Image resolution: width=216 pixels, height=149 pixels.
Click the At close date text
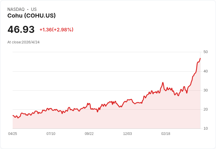click(x=23, y=42)
